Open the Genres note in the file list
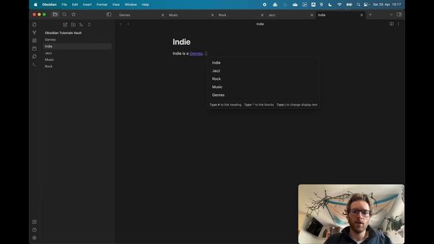The width and height of the screenshot is (434, 244). pyautogui.click(x=77, y=39)
